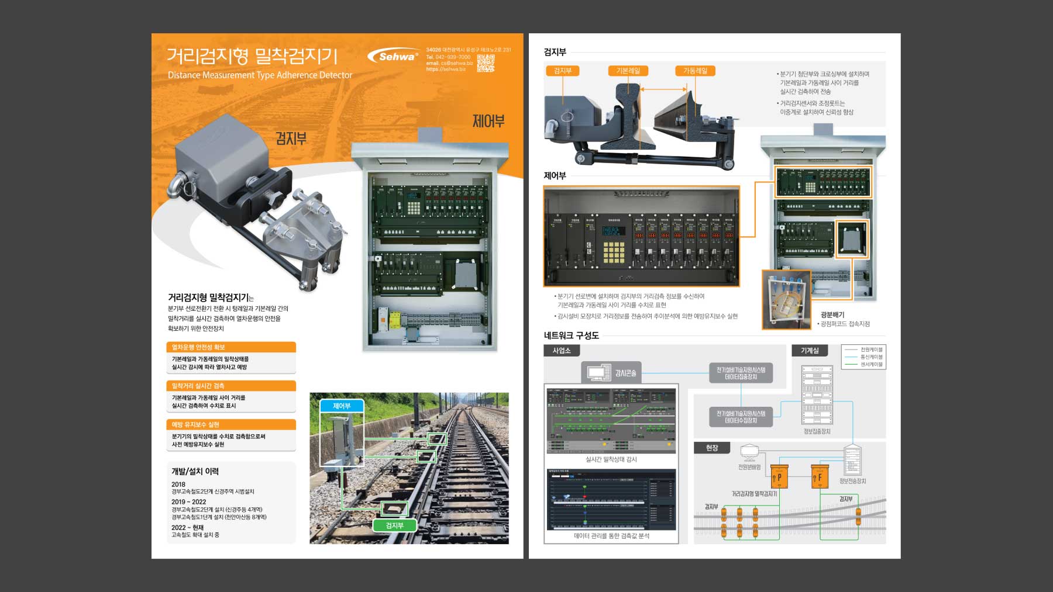Click the blue 제어부 label on track photo

342,406
